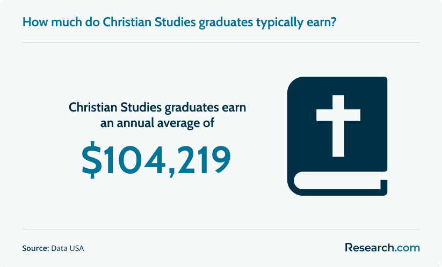
Task: Click the digits '219' in the salary
Action: 204,160
